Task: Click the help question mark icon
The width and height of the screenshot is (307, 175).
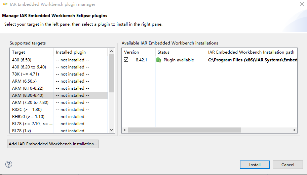Action: (9, 164)
